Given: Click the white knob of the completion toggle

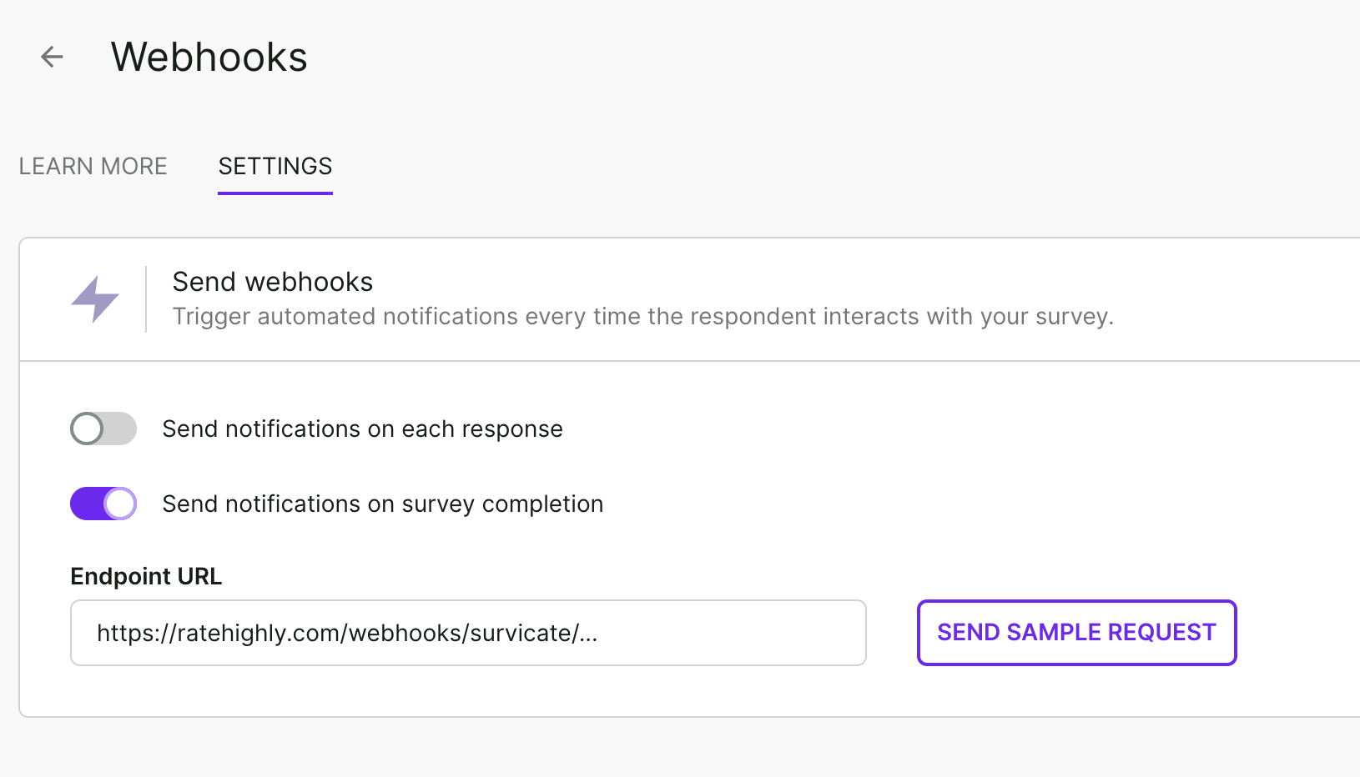Looking at the screenshot, I should tap(121, 504).
